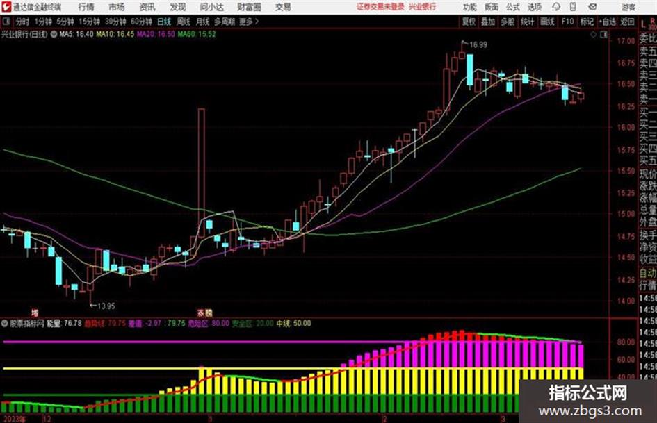The width and height of the screenshot is (657, 423).
Task: Expand the MA indicator settings arrow beside 兴业银行
Action: click(54, 34)
